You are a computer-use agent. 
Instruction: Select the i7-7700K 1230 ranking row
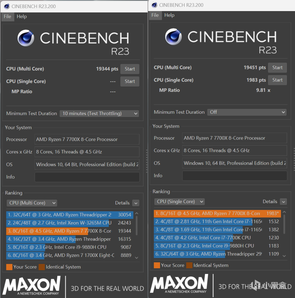pyautogui.click(x=217, y=238)
